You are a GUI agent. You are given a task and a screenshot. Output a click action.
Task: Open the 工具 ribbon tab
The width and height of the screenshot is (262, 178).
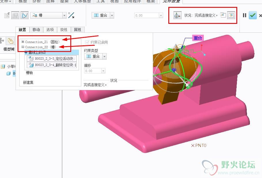pyautogui.click(x=101, y=1)
